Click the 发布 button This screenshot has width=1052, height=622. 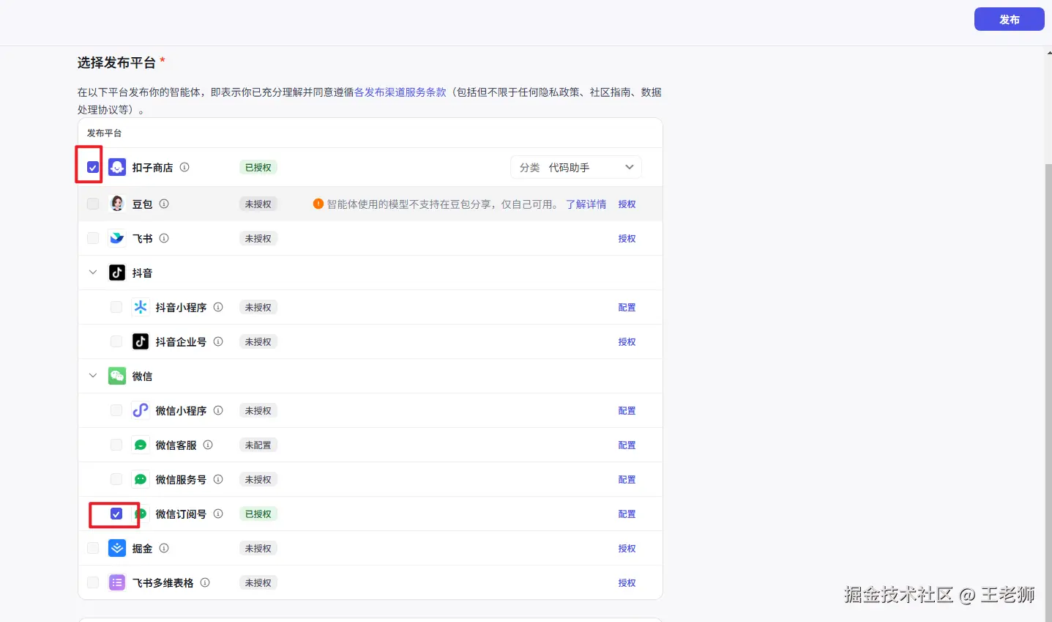tap(1009, 19)
